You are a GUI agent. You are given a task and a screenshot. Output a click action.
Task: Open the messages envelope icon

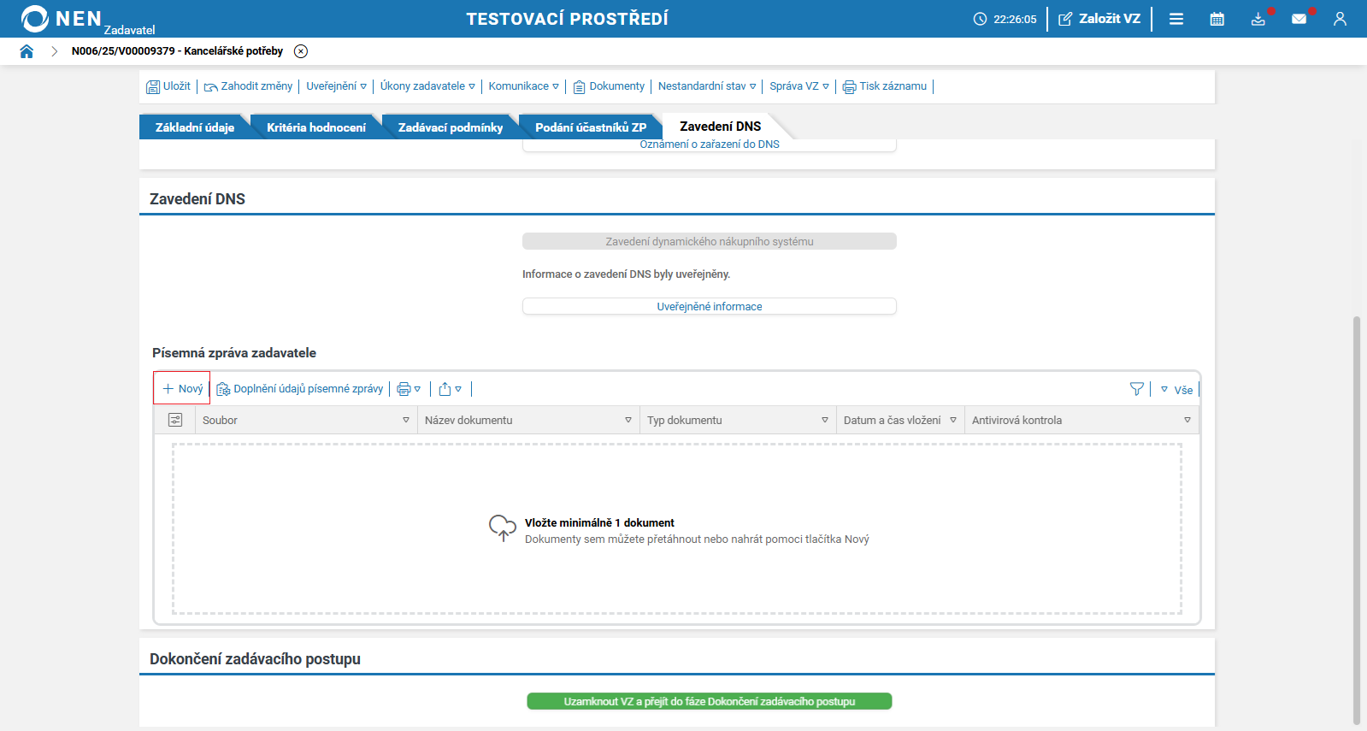click(1299, 19)
